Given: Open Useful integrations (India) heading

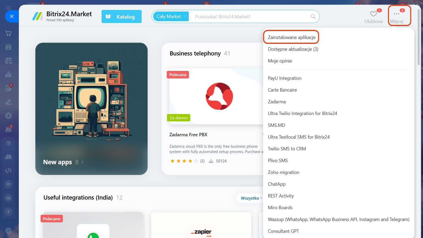Looking at the screenshot, I should tap(78, 197).
